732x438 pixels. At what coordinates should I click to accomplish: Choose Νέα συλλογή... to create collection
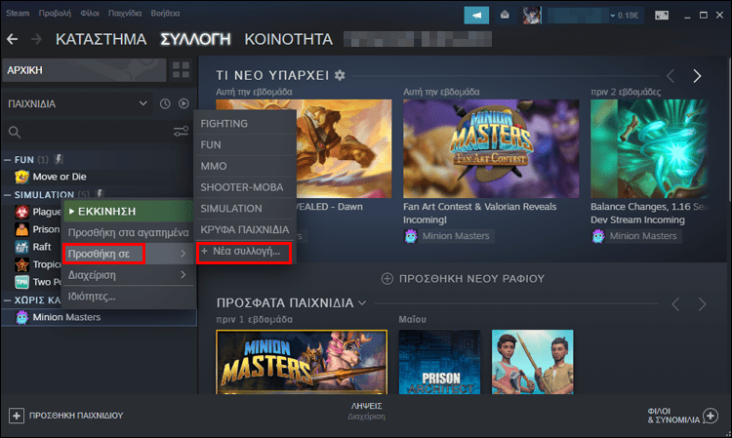245,252
